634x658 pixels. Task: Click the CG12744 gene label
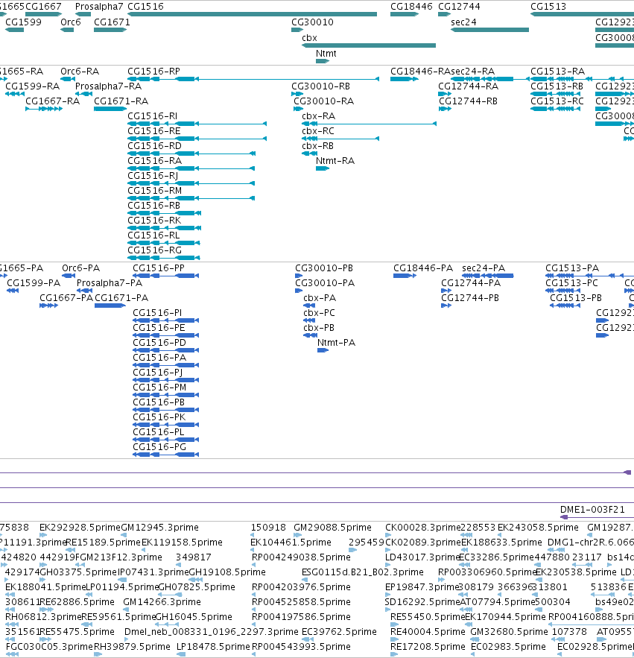459,6
